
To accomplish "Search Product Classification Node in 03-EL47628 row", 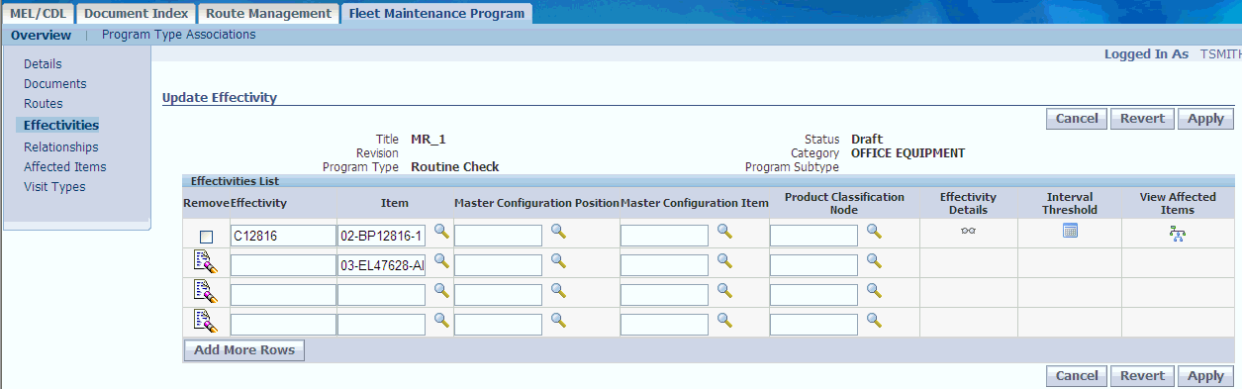I will [874, 261].
